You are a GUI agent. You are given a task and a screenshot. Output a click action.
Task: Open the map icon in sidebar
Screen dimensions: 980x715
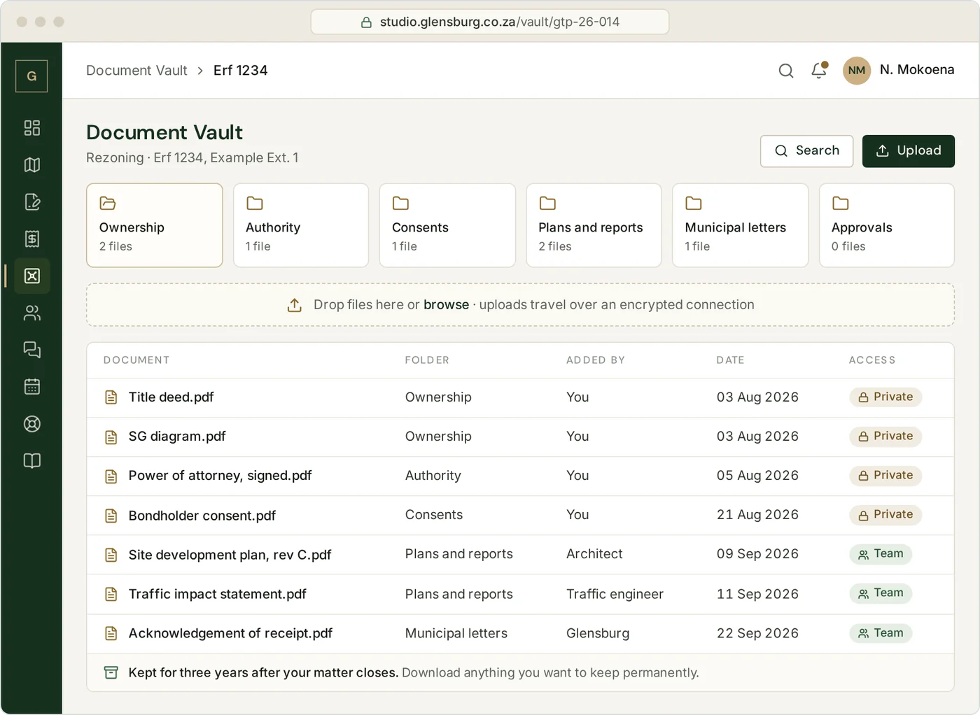32,165
